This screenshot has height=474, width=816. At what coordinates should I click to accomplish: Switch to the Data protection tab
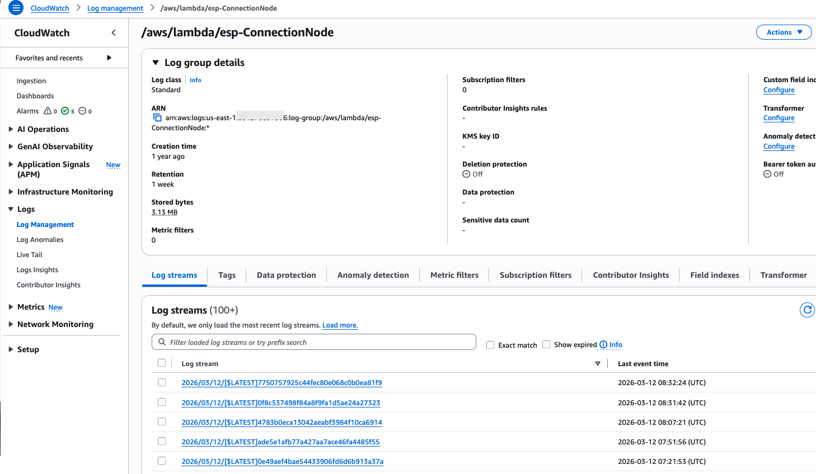tap(287, 275)
